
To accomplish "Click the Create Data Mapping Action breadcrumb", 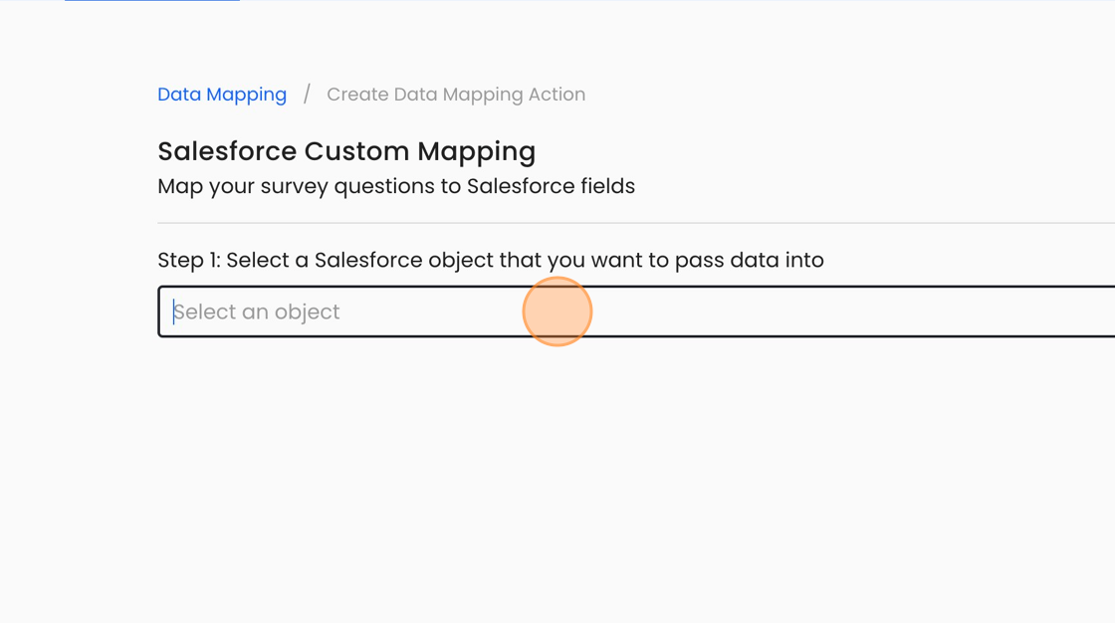I will pyautogui.click(x=456, y=95).
